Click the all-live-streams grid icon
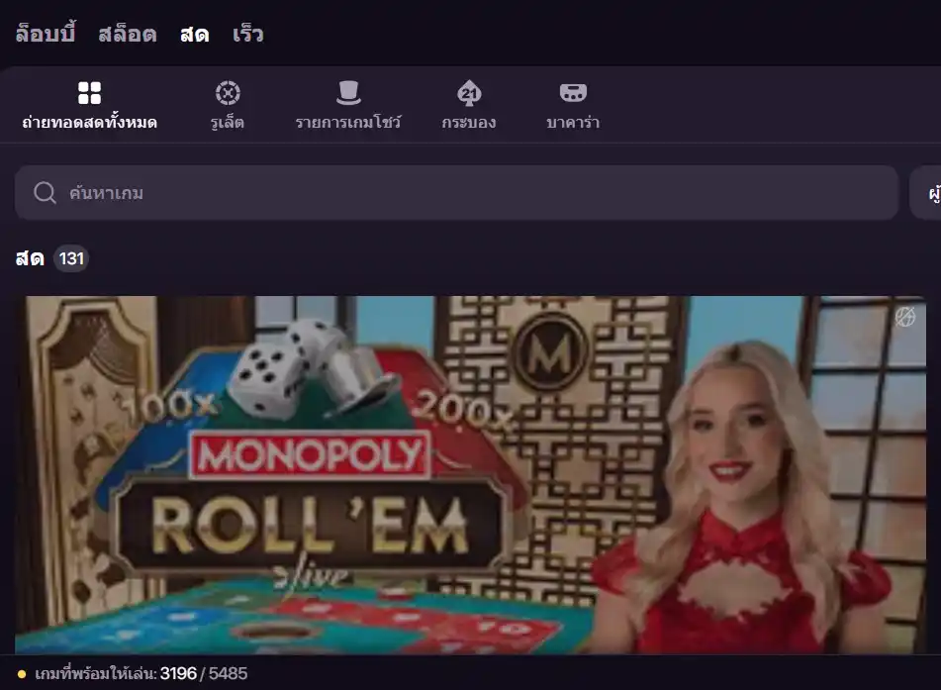The height and width of the screenshot is (690, 941). pos(89,93)
